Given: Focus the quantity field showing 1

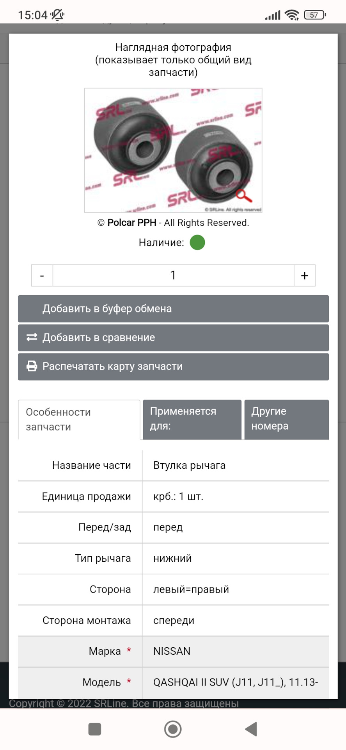Looking at the screenshot, I should [x=173, y=275].
